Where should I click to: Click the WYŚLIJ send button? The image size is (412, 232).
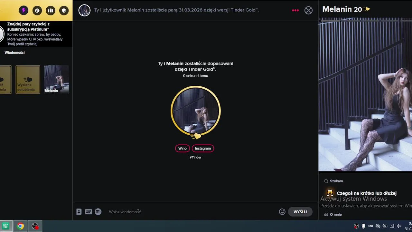pyautogui.click(x=300, y=212)
